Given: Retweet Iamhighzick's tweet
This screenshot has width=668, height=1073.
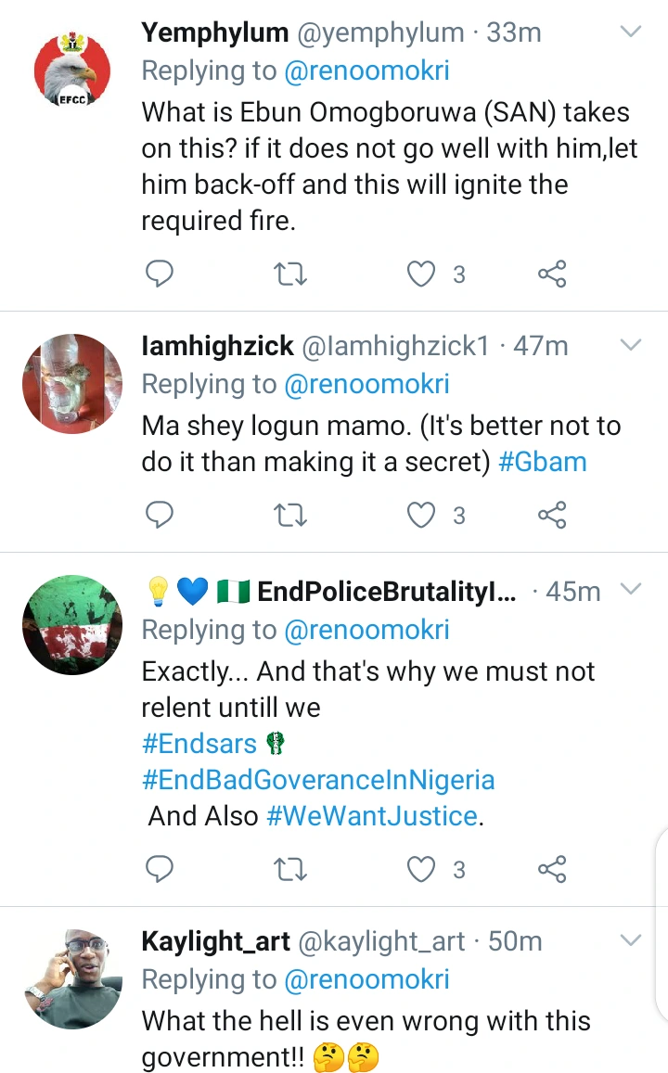Looking at the screenshot, I should coord(290,515).
